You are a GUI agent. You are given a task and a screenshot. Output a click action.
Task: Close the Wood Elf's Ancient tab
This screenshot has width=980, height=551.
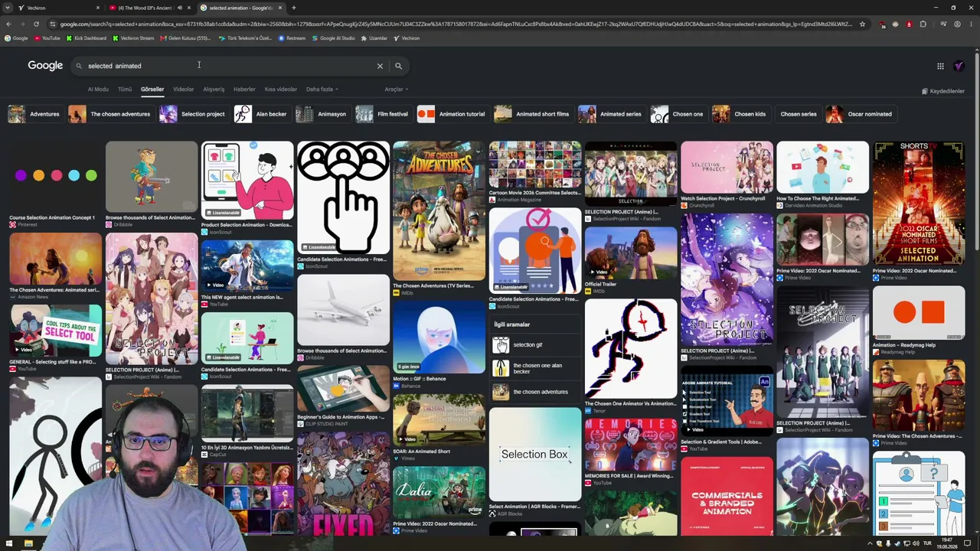pyautogui.click(x=188, y=8)
